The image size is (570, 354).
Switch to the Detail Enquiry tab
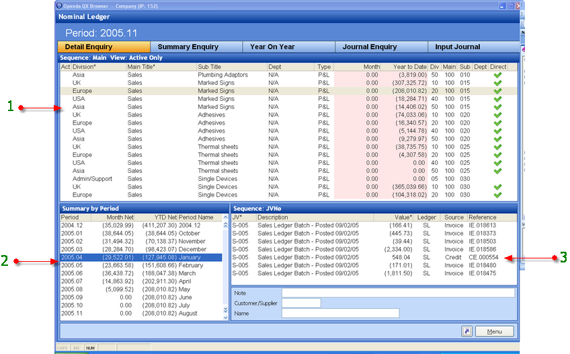click(x=104, y=47)
